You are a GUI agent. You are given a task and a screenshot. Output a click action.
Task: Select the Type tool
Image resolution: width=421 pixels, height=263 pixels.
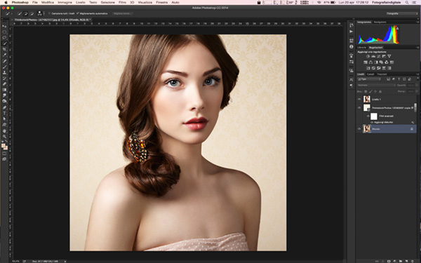5,113
